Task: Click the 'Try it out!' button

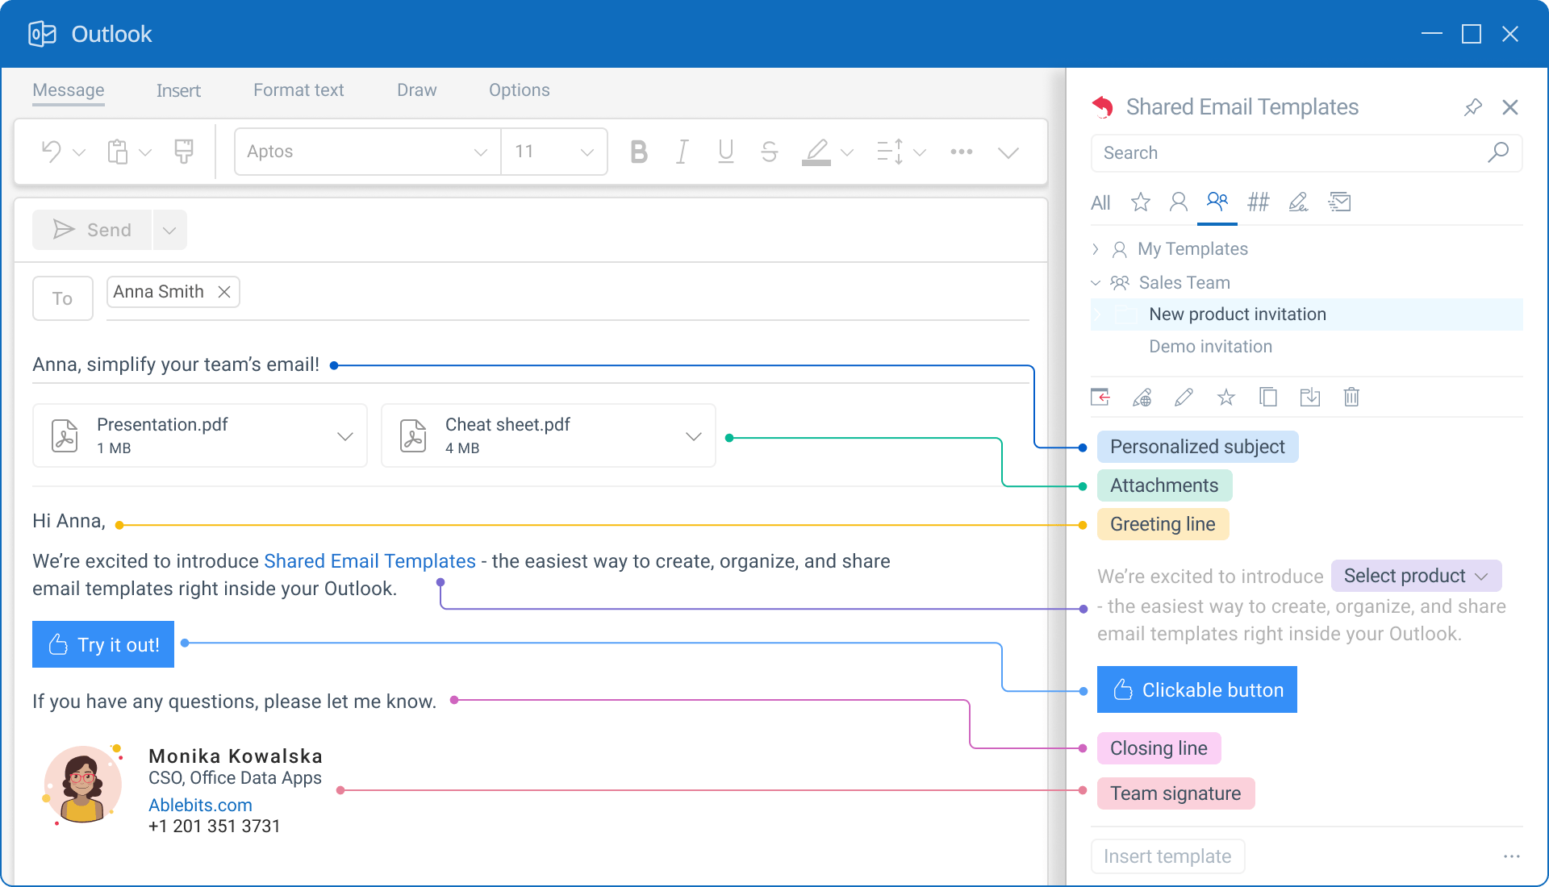Action: 103,644
